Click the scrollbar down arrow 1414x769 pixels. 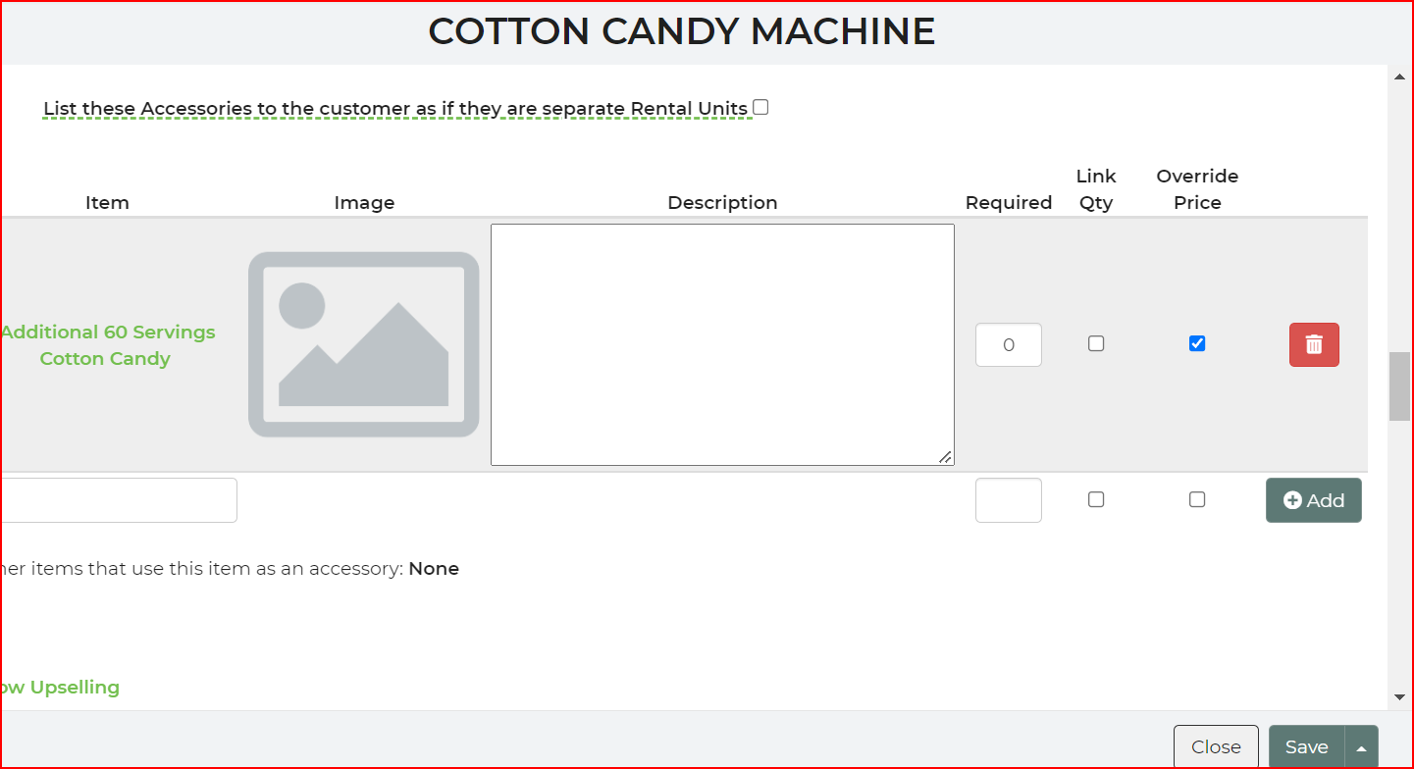(x=1399, y=697)
